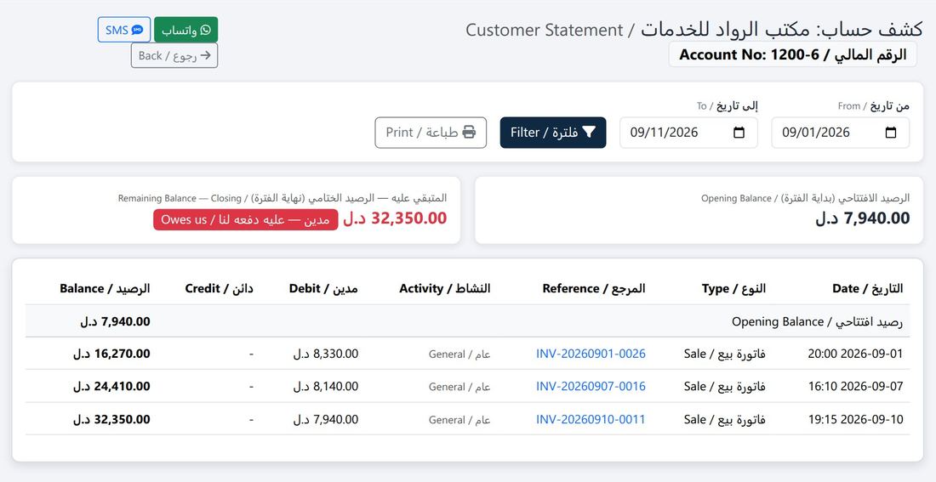Click the Reference column header

(x=594, y=289)
